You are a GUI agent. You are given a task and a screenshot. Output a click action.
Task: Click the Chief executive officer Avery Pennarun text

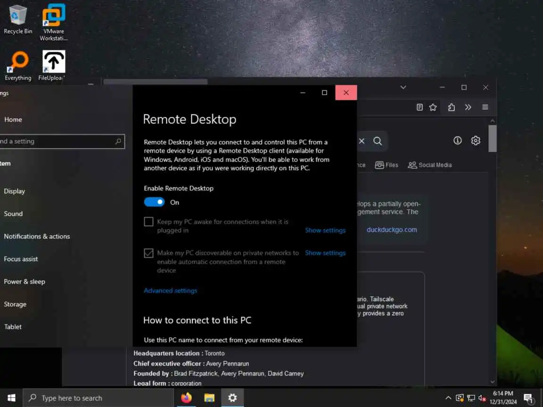pyautogui.click(x=191, y=364)
